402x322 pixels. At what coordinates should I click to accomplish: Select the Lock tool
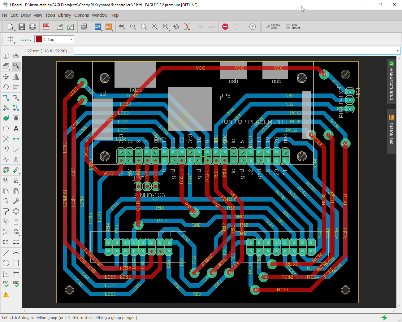[16, 222]
